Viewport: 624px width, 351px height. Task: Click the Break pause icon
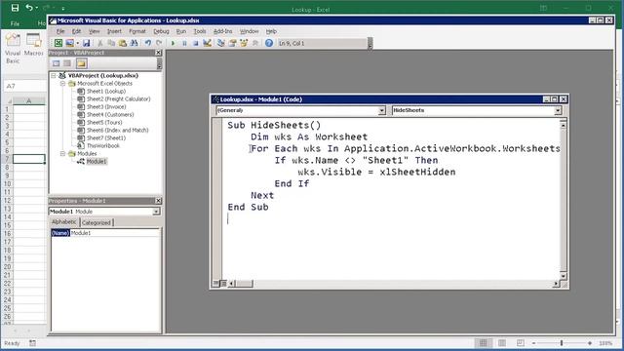tap(184, 43)
